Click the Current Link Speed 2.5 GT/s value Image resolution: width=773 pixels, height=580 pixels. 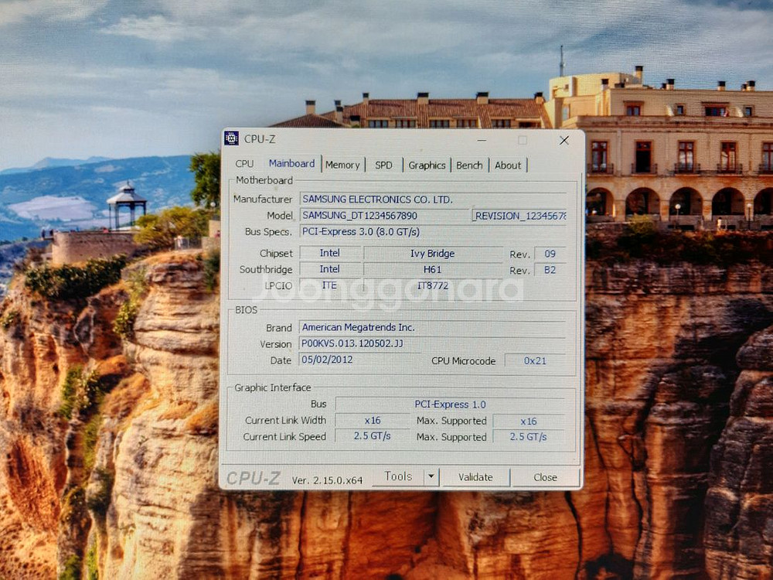point(373,436)
